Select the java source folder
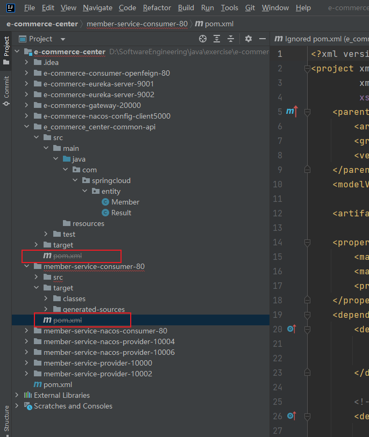This screenshot has width=369, height=437. (74, 159)
